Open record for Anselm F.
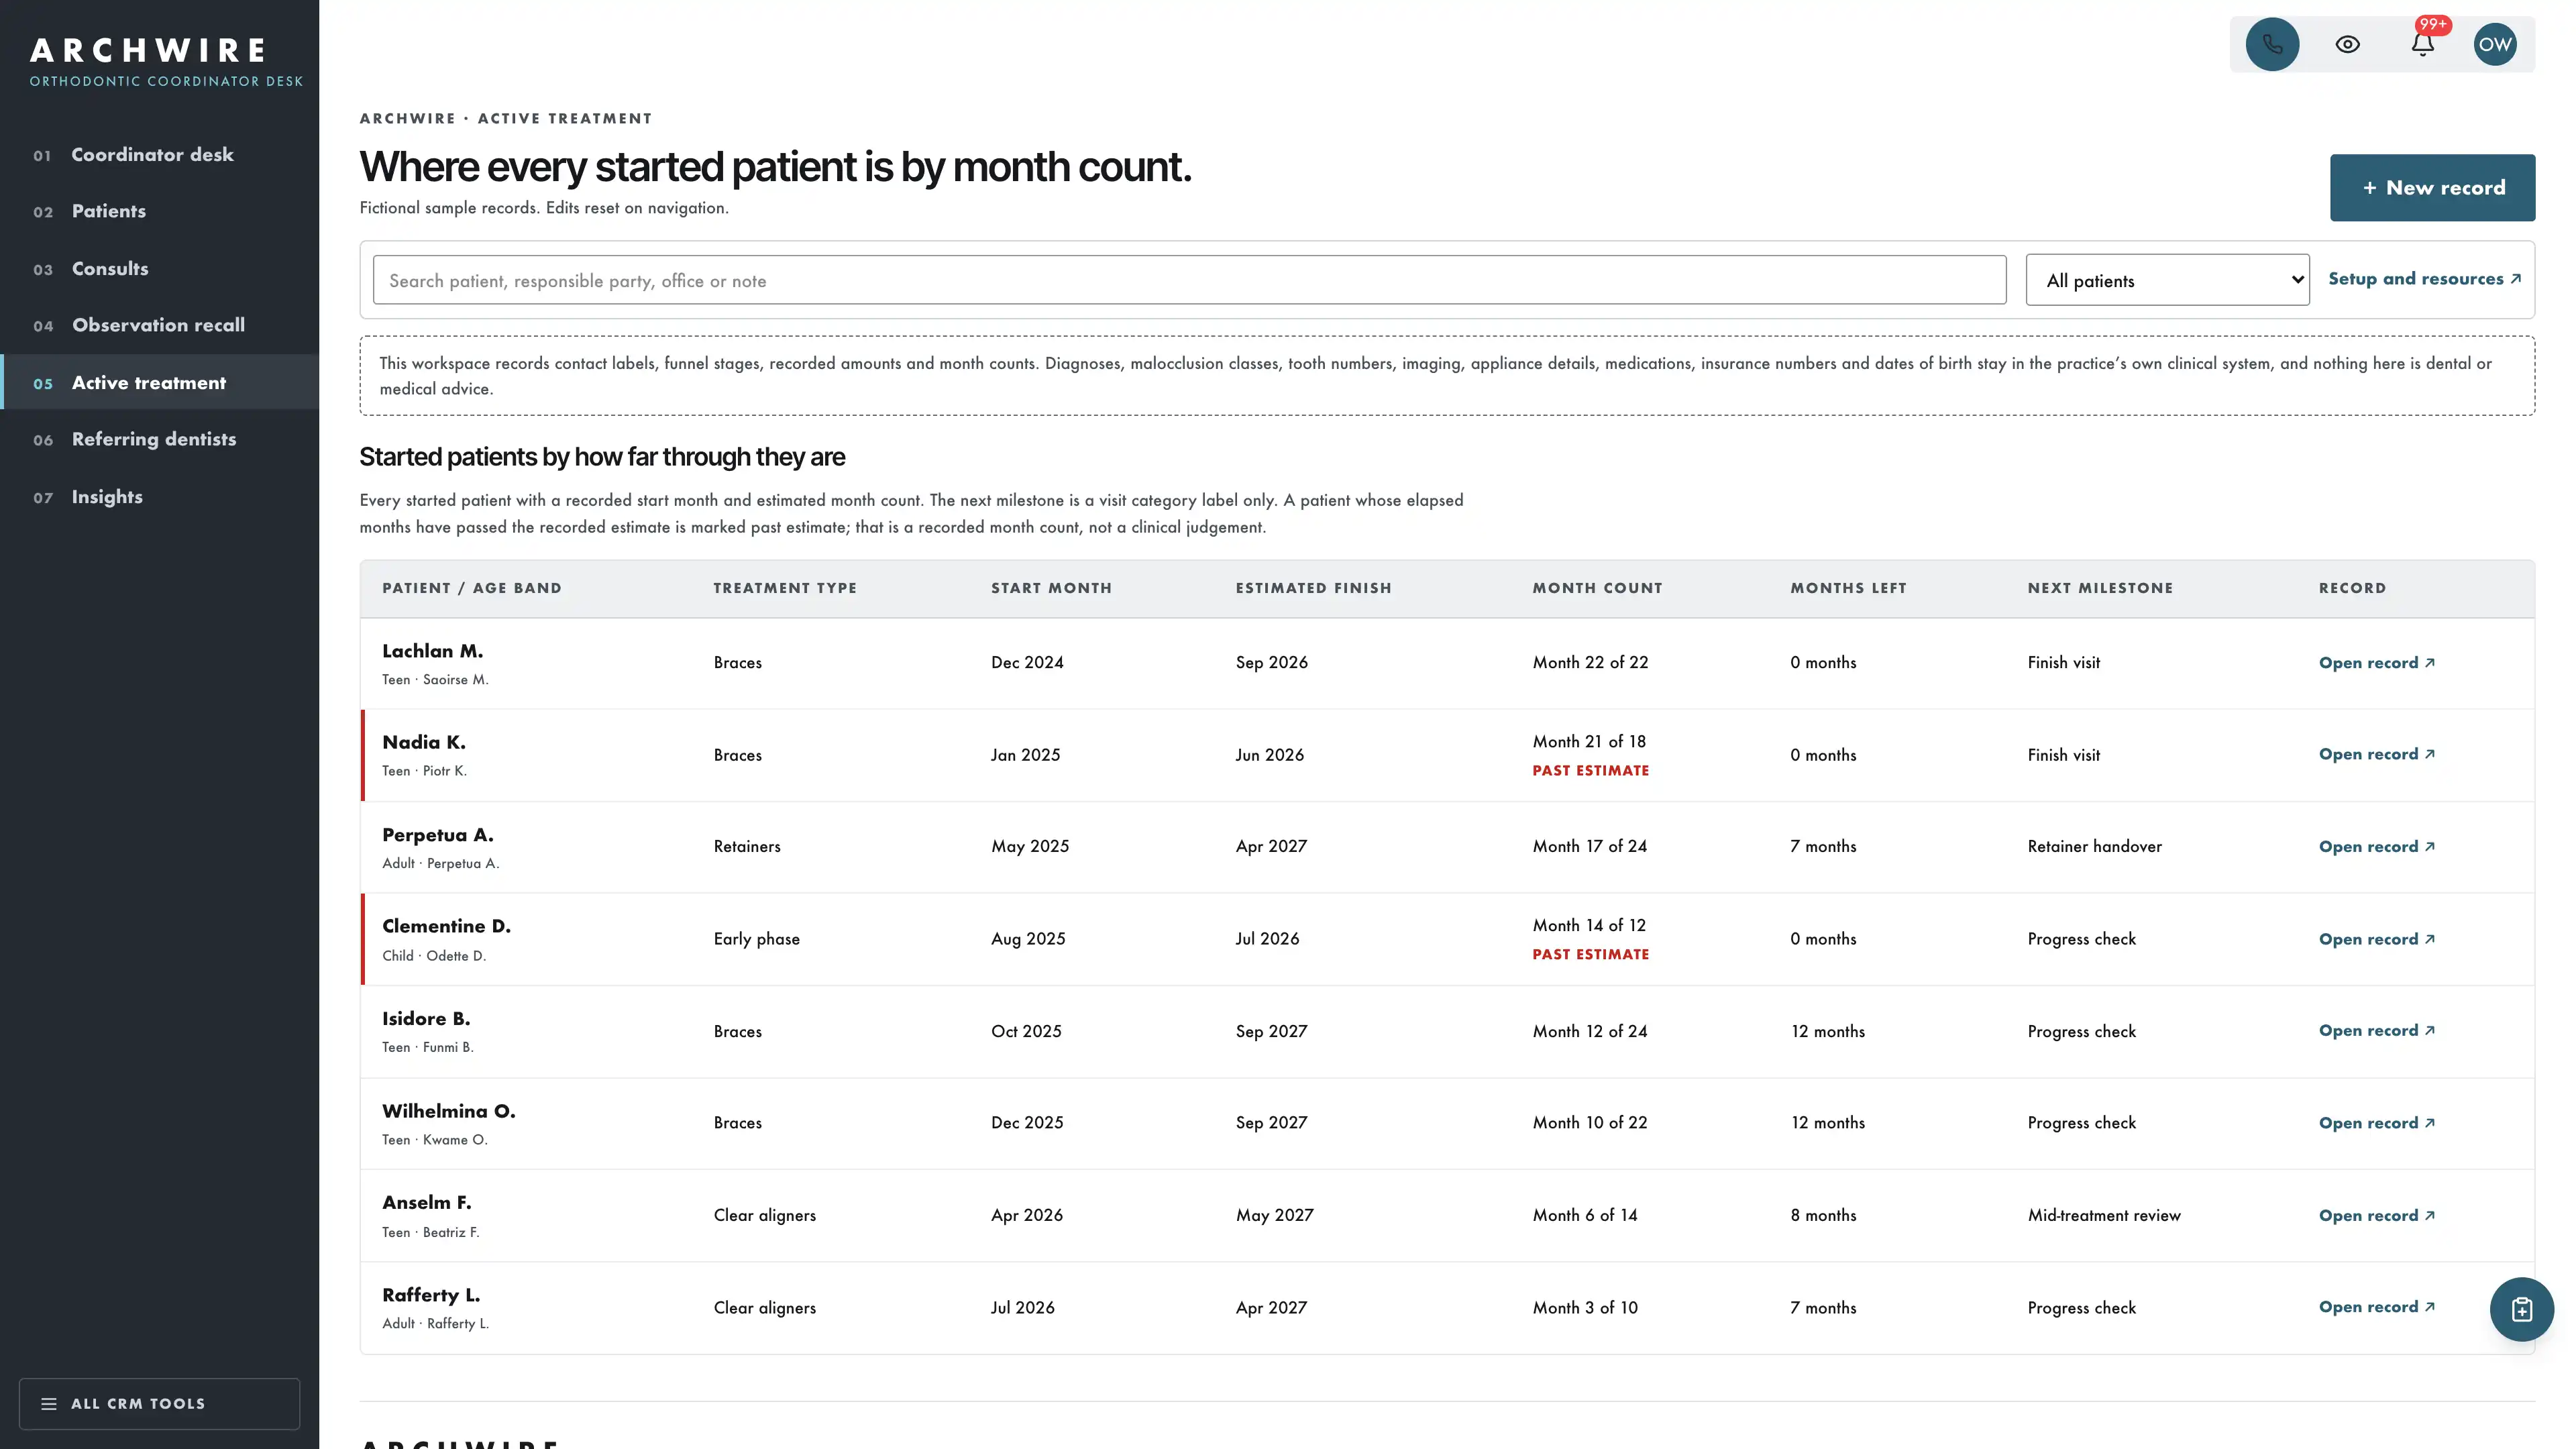2576x1449 pixels. pyautogui.click(x=2376, y=1215)
